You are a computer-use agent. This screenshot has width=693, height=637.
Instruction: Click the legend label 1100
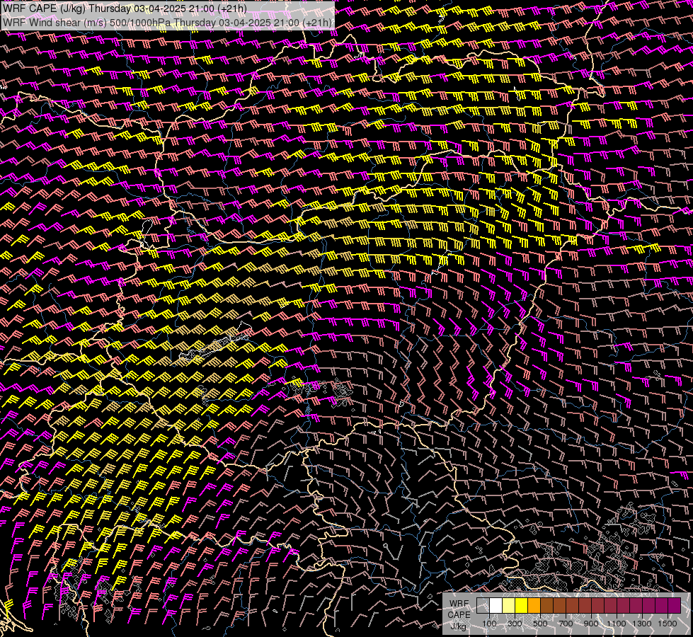616,624
